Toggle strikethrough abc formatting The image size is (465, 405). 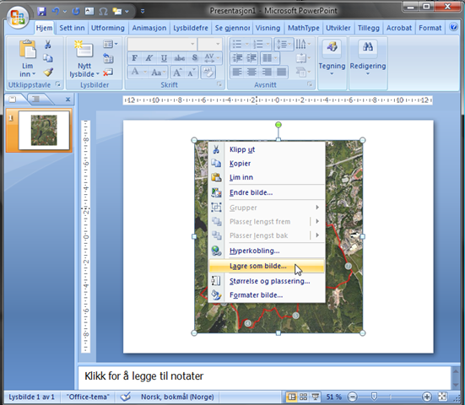point(180,58)
